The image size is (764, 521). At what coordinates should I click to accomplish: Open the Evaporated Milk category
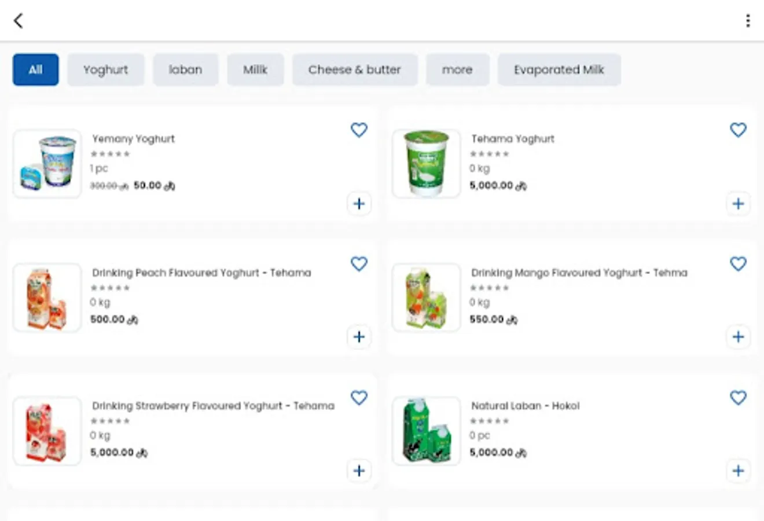point(559,69)
